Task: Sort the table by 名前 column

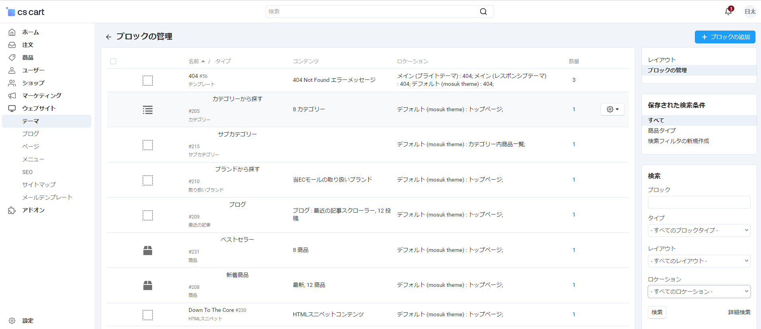Action: tap(194, 61)
